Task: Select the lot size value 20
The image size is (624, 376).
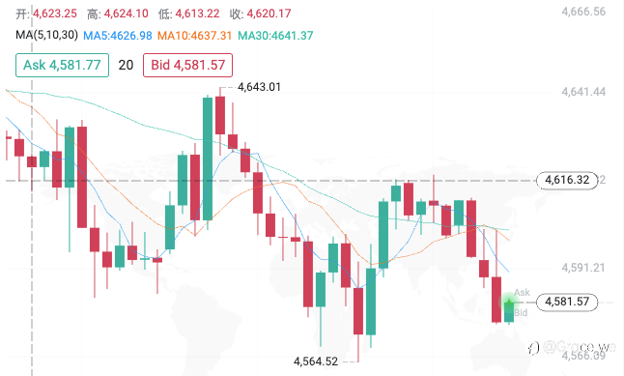Action: point(126,65)
